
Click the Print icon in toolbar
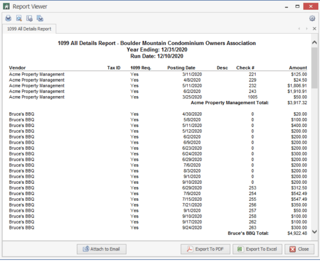click(x=8, y=18)
